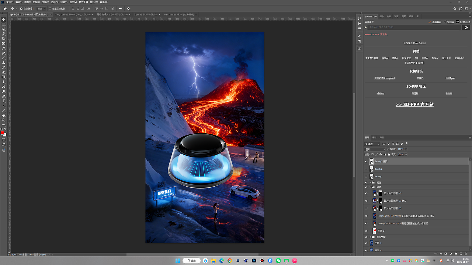The height and width of the screenshot is (265, 472).
Task: Open the 猫咪老师Reimagined link
Action: coord(385,78)
